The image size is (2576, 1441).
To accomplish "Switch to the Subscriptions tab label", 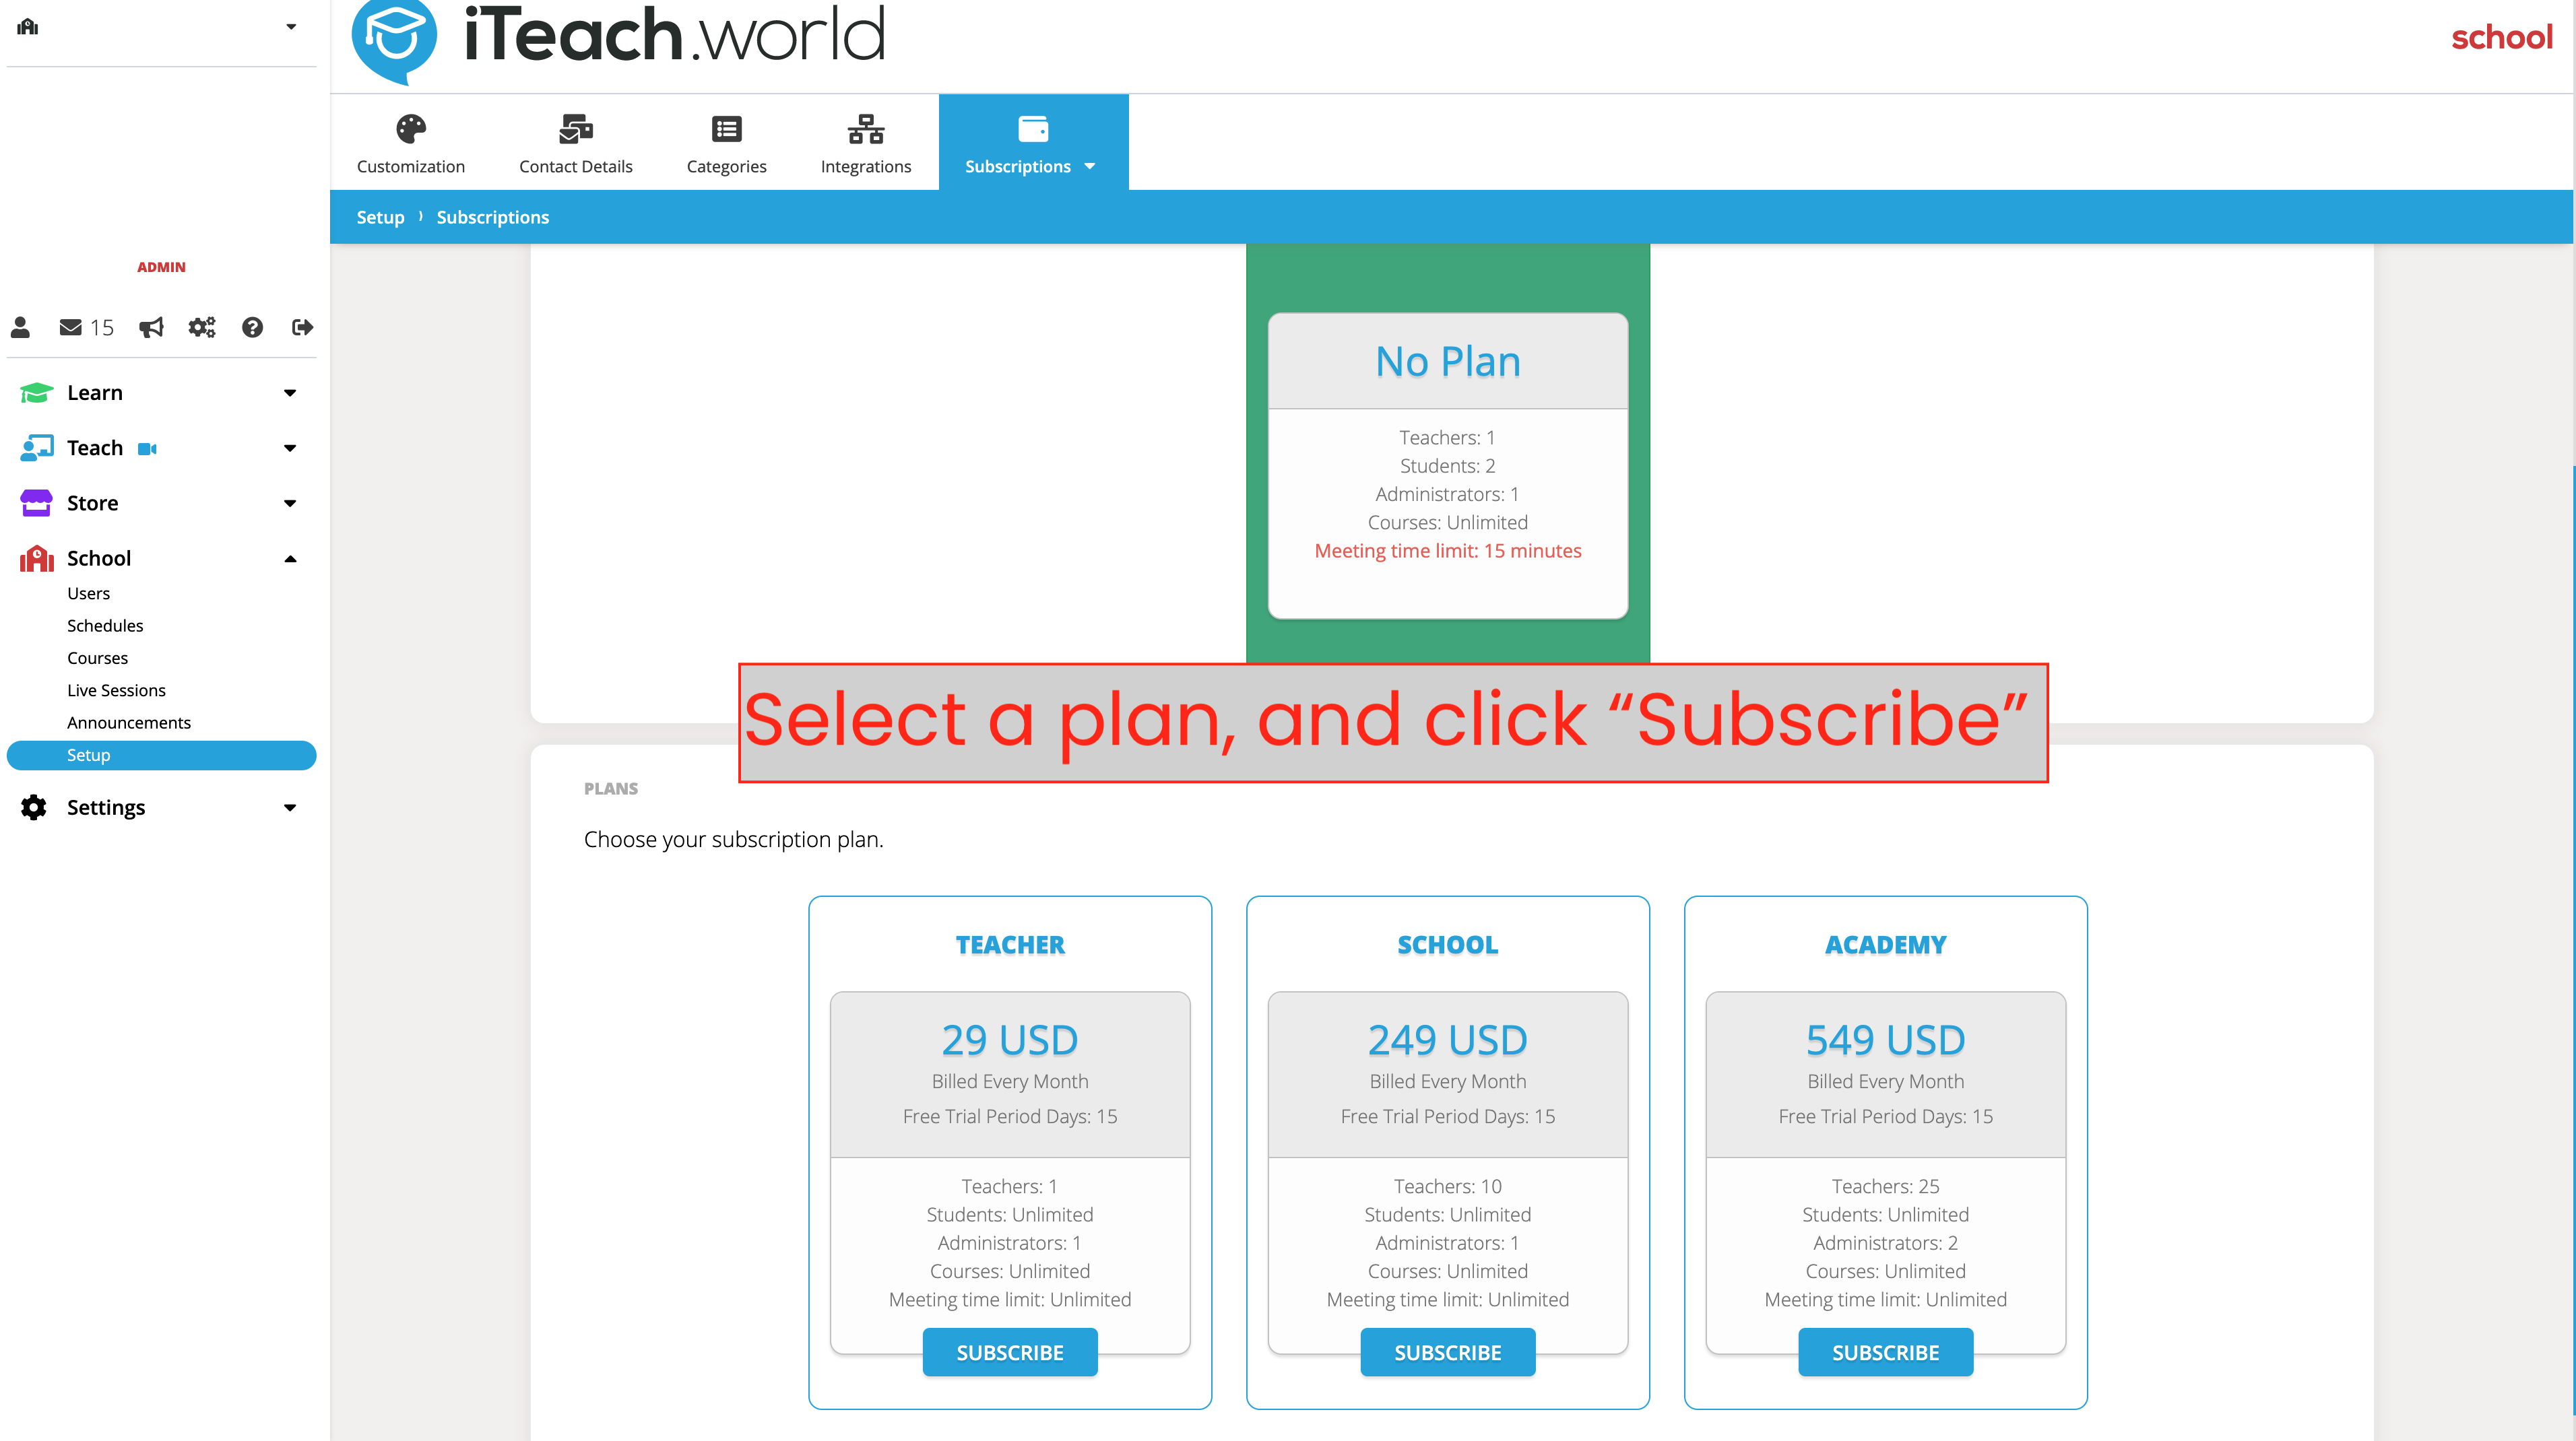I will coord(1018,167).
